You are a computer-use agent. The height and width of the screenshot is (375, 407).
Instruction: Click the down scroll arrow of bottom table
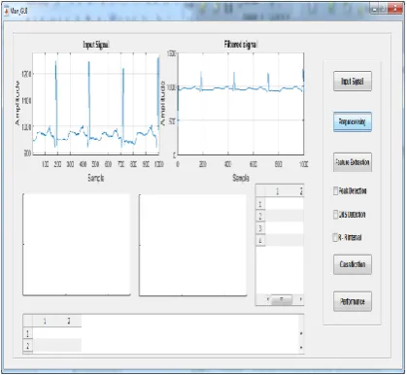coord(301,348)
